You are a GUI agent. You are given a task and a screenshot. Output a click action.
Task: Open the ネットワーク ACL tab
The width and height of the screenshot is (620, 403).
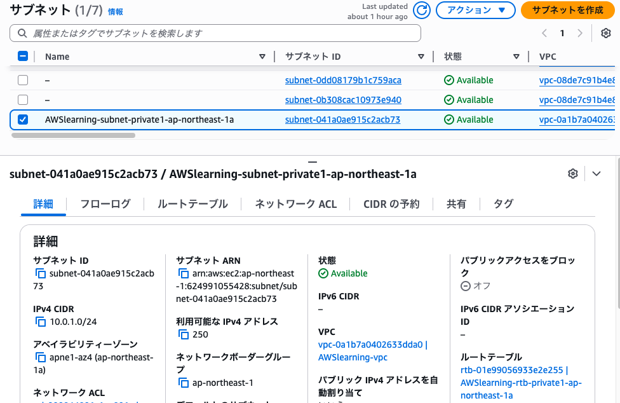point(295,204)
